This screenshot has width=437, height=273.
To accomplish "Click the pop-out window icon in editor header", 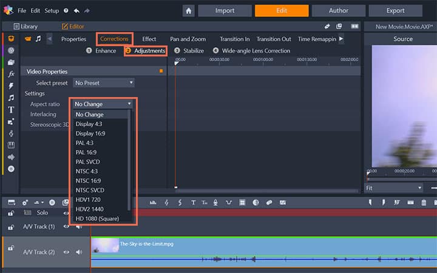I will point(339,26).
